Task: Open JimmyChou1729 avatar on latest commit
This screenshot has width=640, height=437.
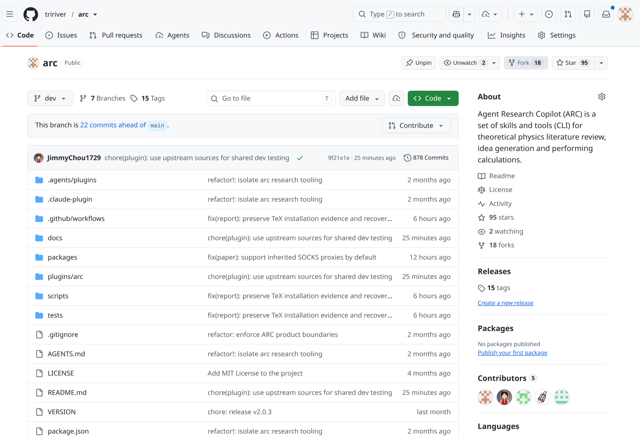Action: coord(39,158)
